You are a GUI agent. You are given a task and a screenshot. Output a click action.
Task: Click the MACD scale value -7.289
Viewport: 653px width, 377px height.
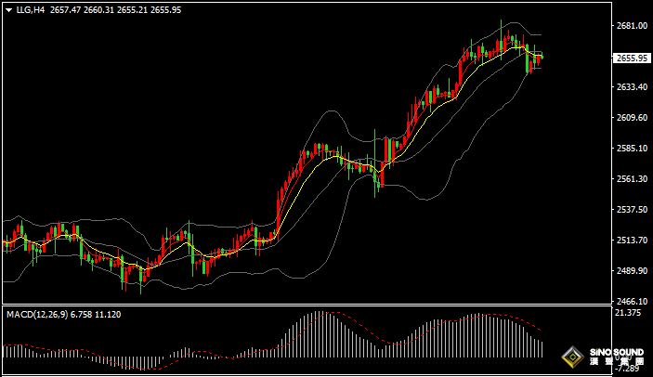coord(628,369)
